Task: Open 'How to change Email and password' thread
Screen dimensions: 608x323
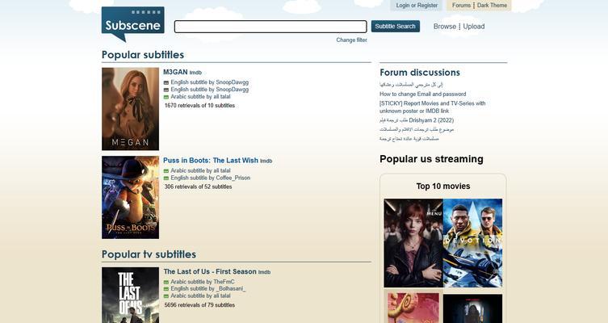Action: [422, 94]
